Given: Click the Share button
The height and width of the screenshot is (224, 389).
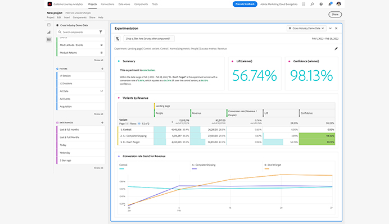Looking at the screenshot, I should point(335,15).
